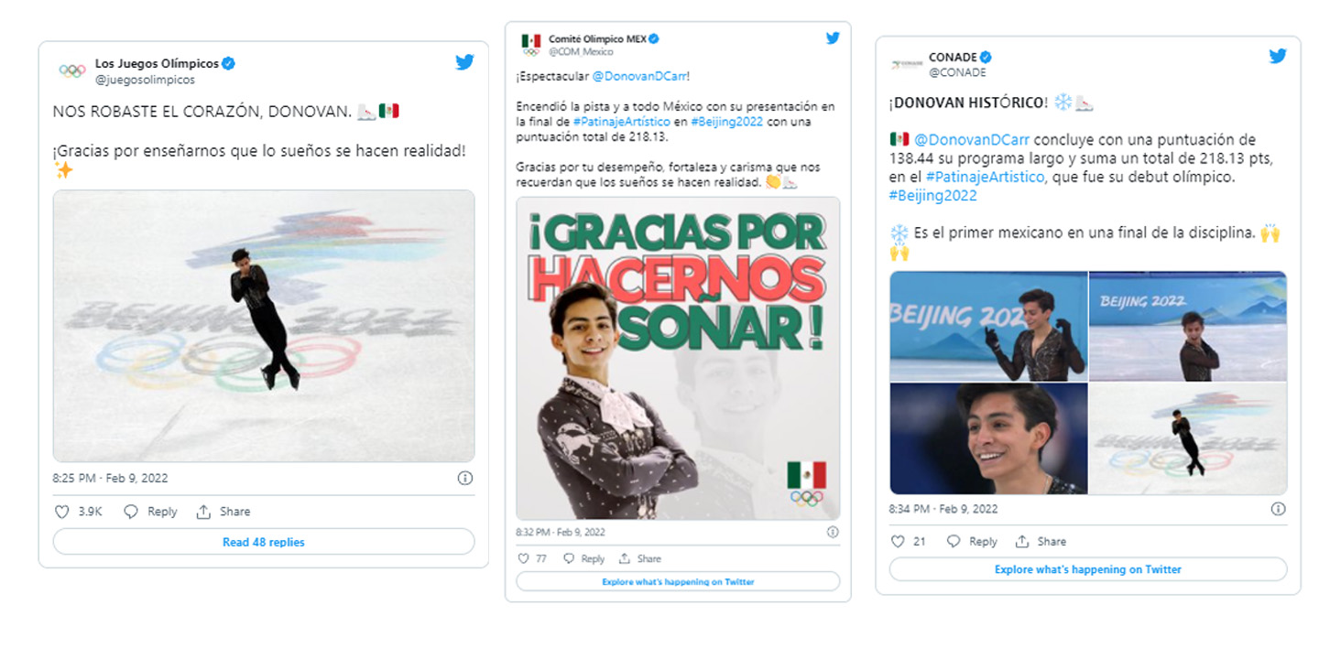Open info icon on CONADE tweet
Viewport: 1319px width, 659px height.
click(x=1278, y=509)
